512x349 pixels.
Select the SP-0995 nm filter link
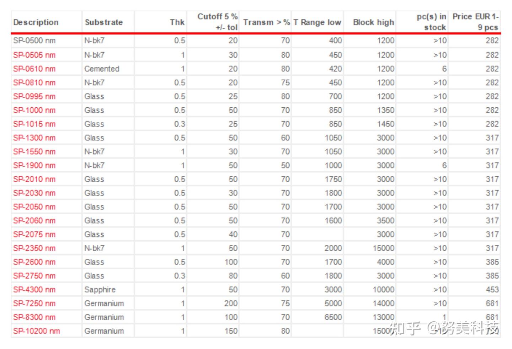[34, 97]
